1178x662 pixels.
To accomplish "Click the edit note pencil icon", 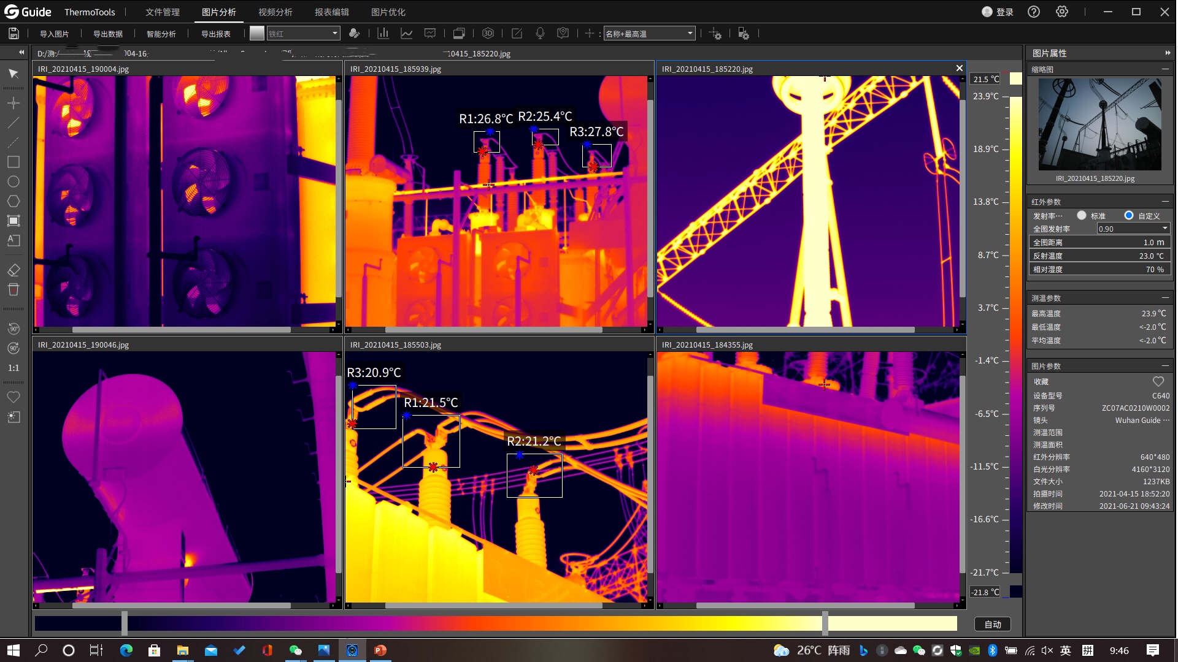I will tap(517, 34).
